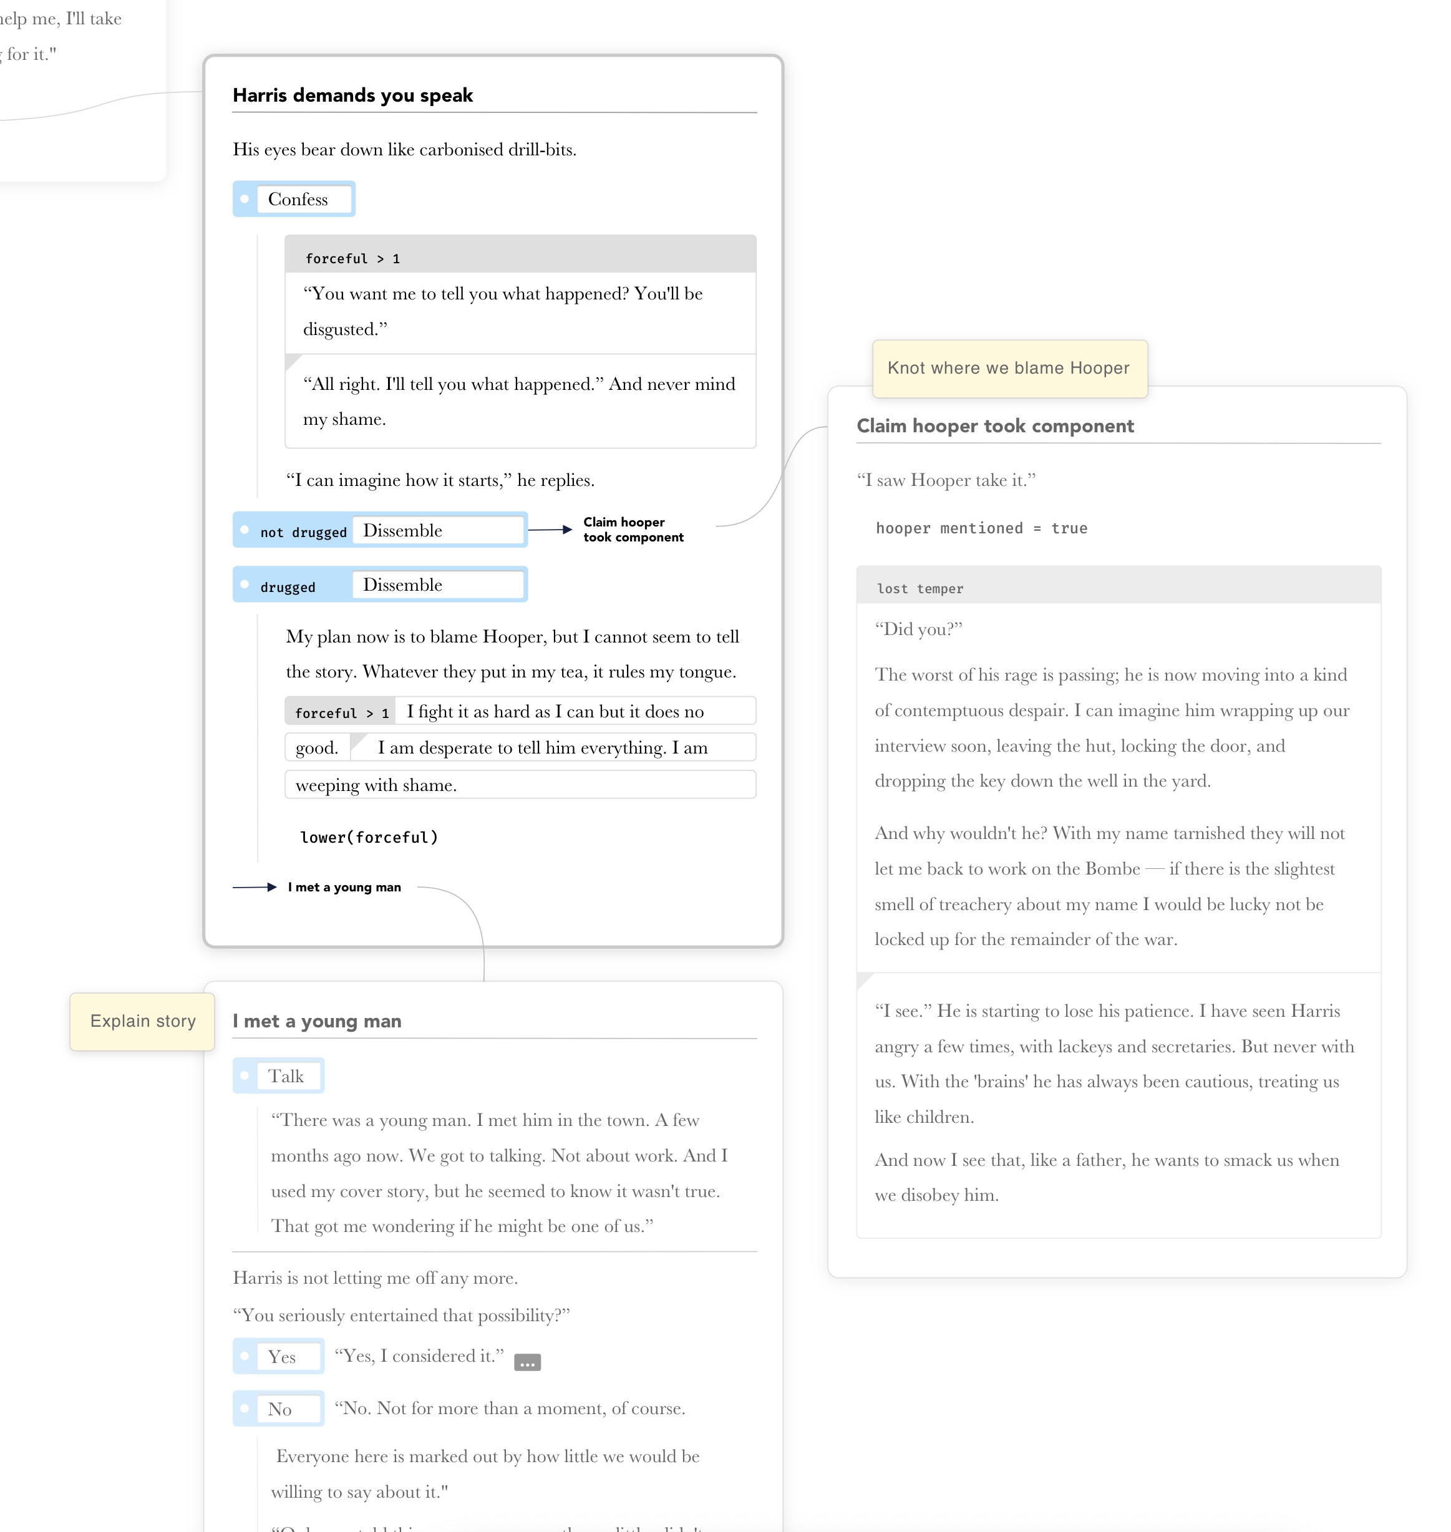Click the arrow before the 'I met a young man' divert

pyautogui.click(x=255, y=887)
